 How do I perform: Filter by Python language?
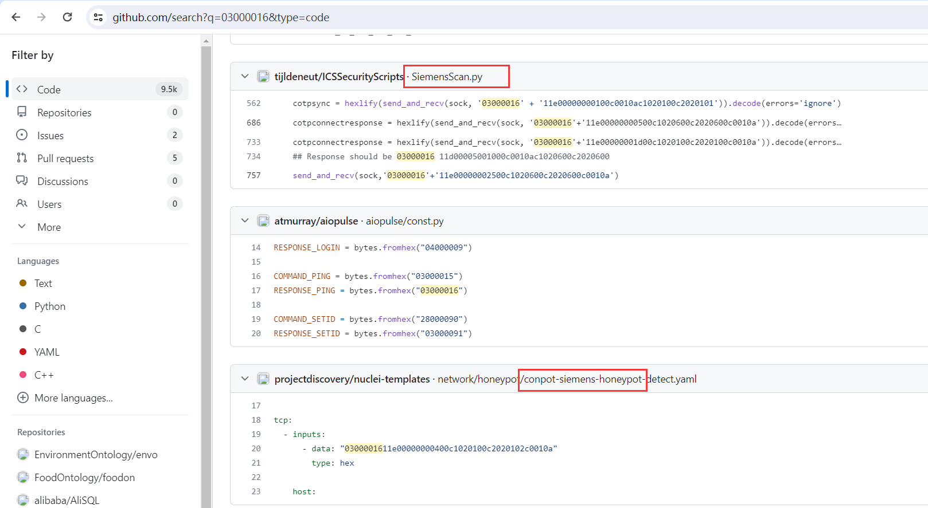(x=50, y=306)
